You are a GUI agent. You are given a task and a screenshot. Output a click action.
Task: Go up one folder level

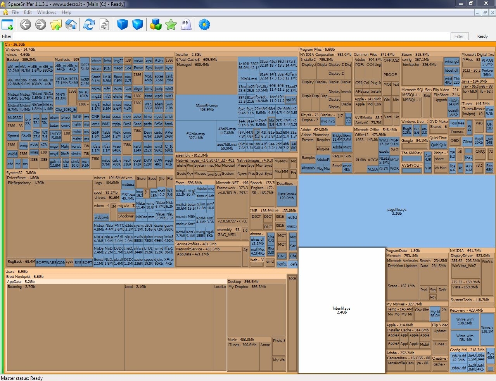click(56, 25)
